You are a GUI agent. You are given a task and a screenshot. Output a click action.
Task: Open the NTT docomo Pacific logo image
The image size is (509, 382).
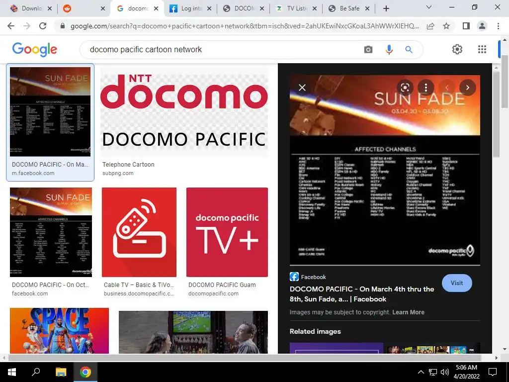click(184, 112)
